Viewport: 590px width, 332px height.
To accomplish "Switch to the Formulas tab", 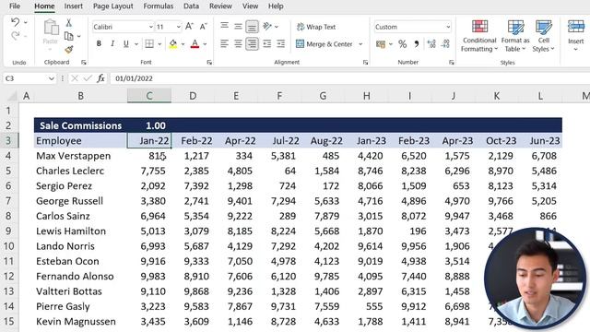I will [x=159, y=6].
